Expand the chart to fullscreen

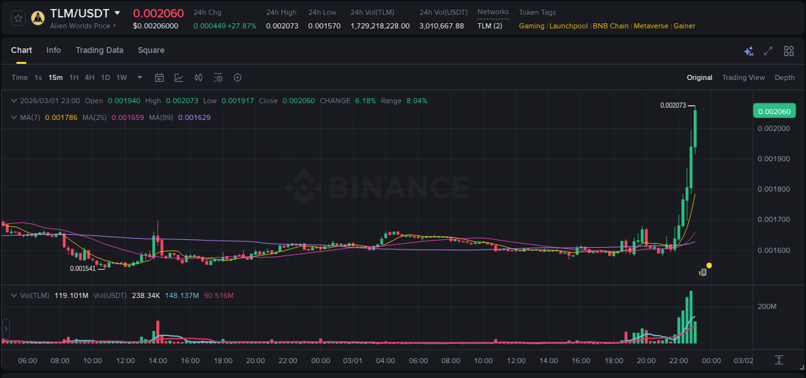click(x=768, y=50)
